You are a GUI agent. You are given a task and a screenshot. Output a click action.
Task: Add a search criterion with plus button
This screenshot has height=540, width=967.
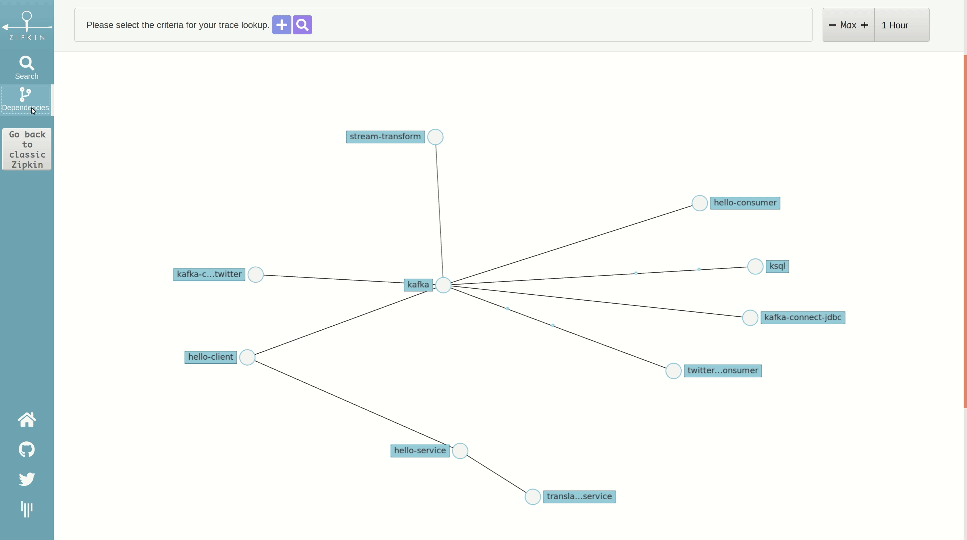point(282,25)
